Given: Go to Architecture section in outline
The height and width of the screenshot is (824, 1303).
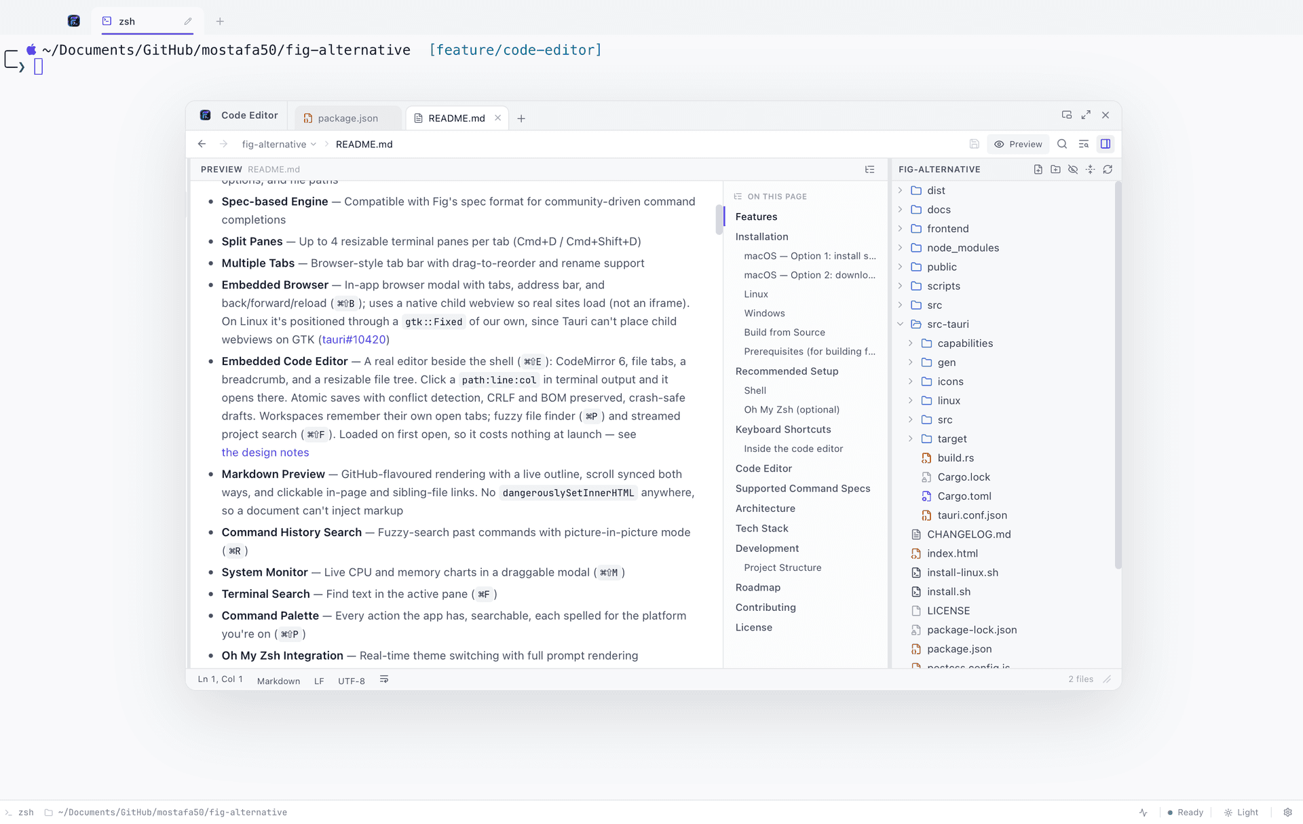Looking at the screenshot, I should pyautogui.click(x=765, y=508).
